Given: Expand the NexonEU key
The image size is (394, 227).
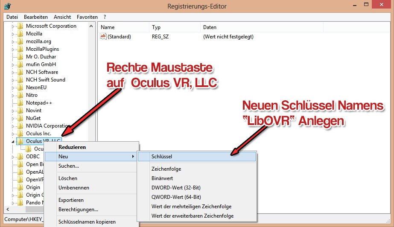Looking at the screenshot, I should click(x=13, y=88).
